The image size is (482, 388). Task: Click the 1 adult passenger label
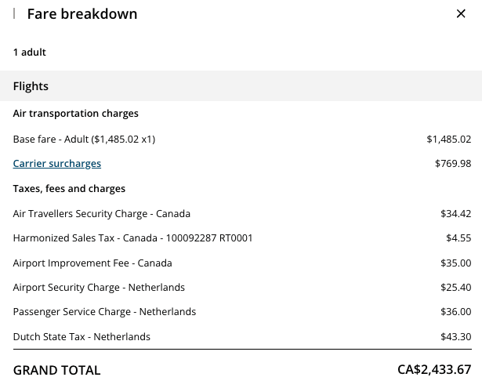pos(30,53)
